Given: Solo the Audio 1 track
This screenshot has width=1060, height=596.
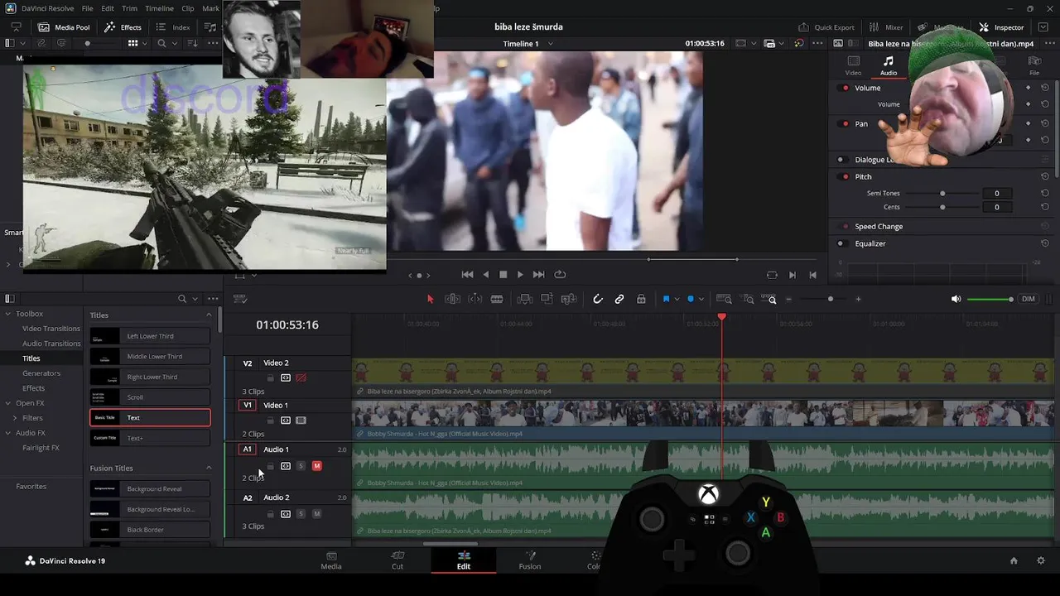Looking at the screenshot, I should tap(301, 466).
